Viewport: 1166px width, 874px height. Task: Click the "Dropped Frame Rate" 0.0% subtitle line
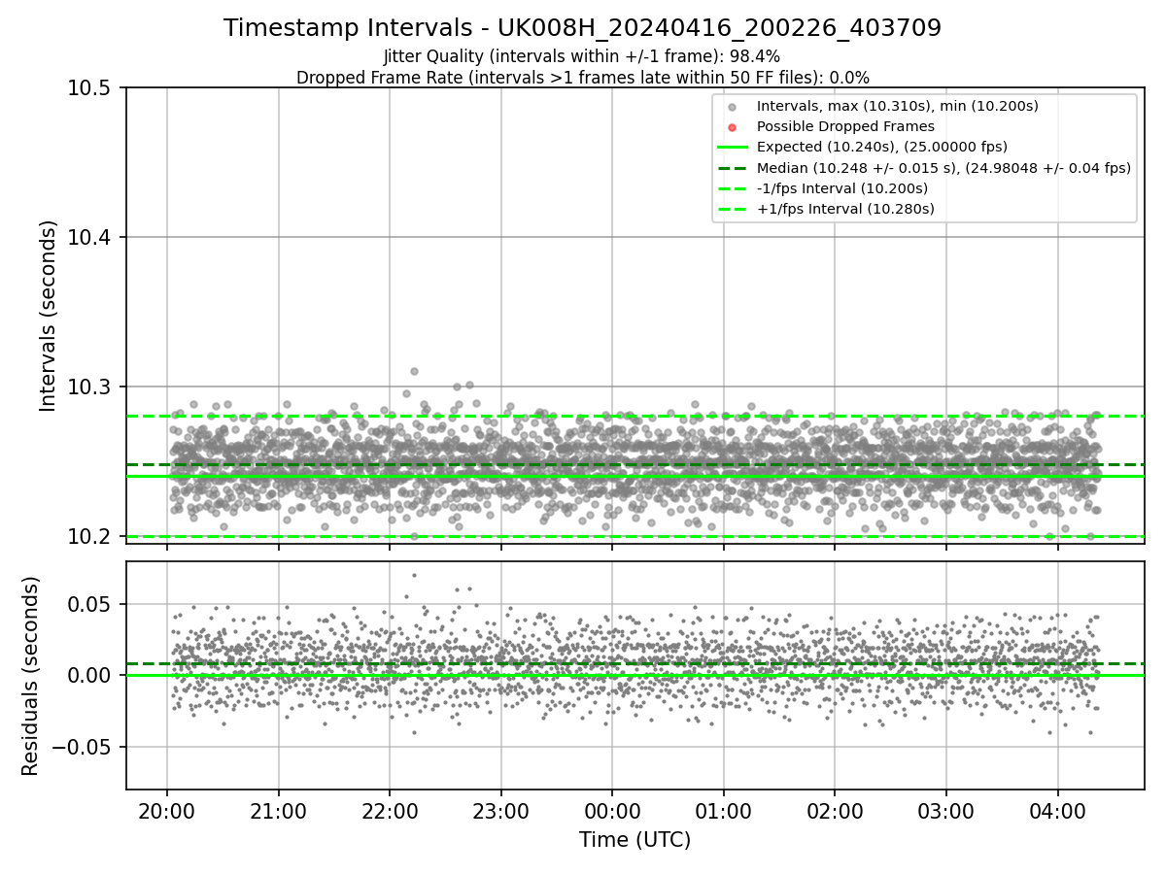pos(582,77)
